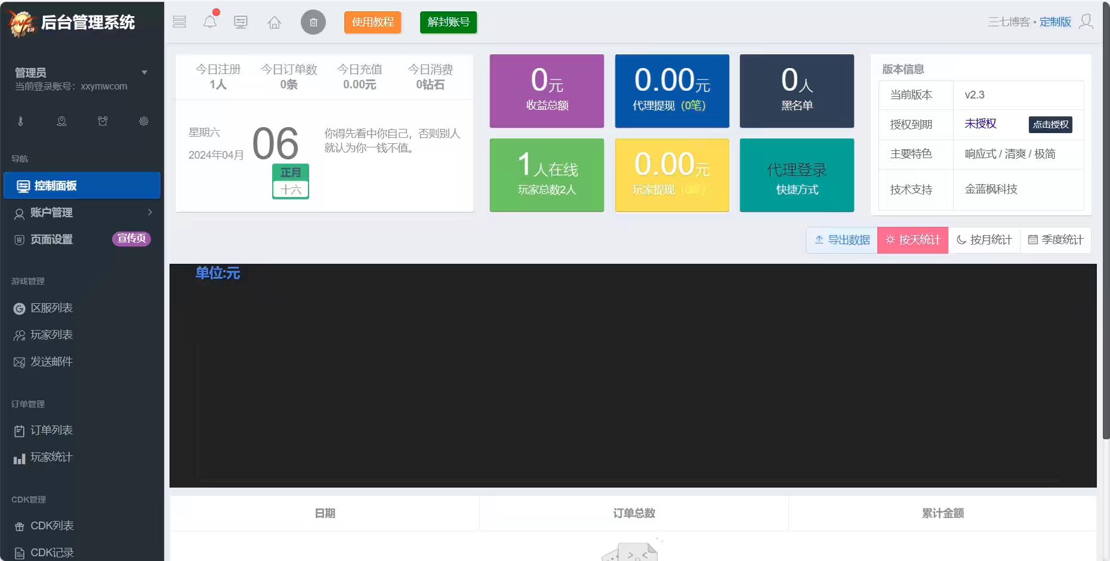Click the 使用教程 orange button

pyautogui.click(x=373, y=22)
